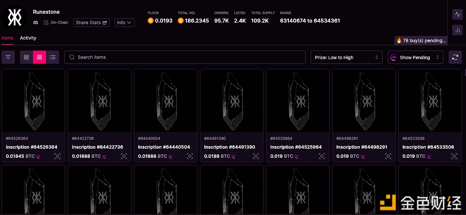Select the list view
The width and height of the screenshot is (466, 215).
pos(53,57)
